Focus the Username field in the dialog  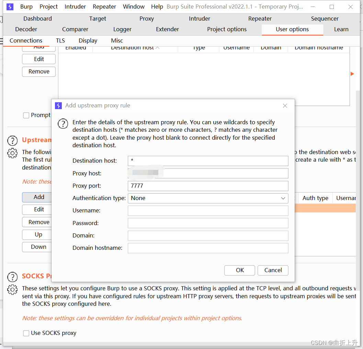[208, 211]
